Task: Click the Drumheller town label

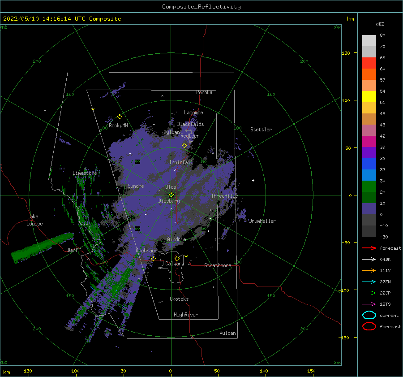Action: [262, 221]
